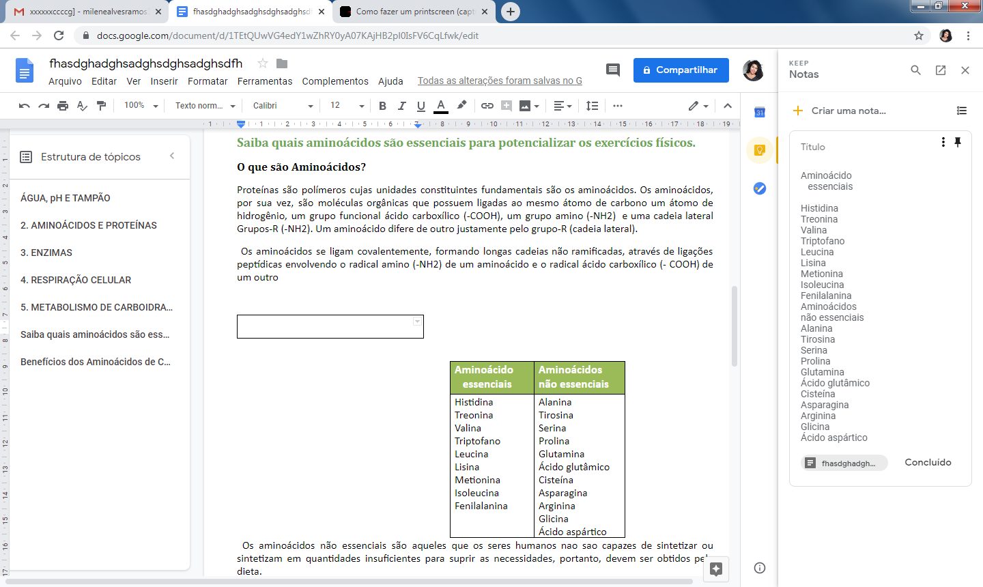Open the Ver menu

(x=134, y=81)
